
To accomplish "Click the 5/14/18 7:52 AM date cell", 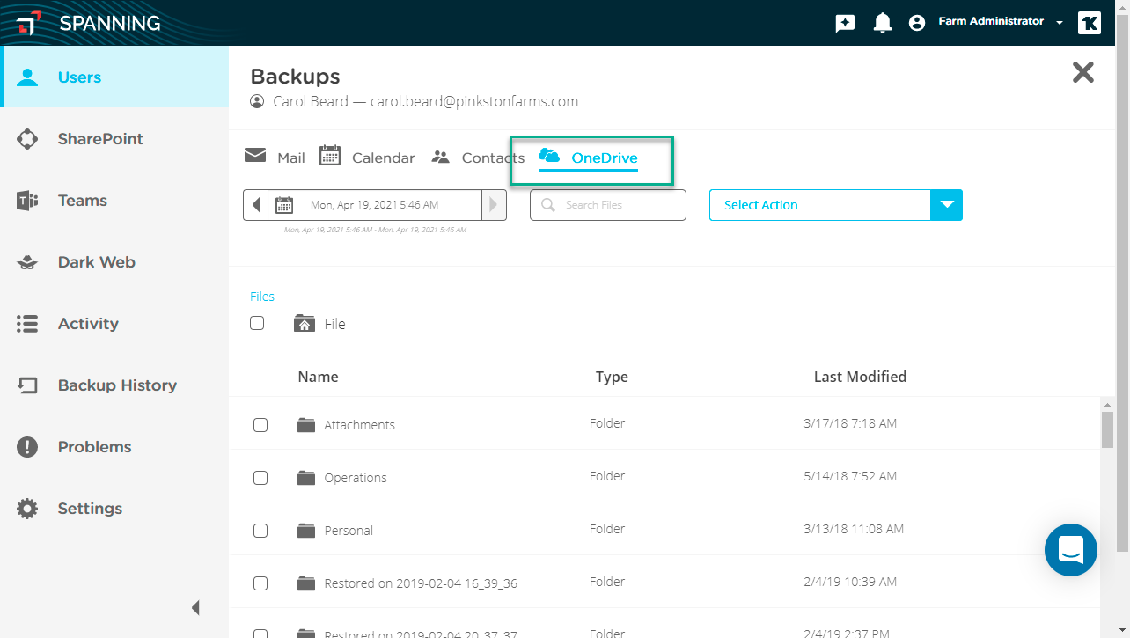I will tap(850, 476).
